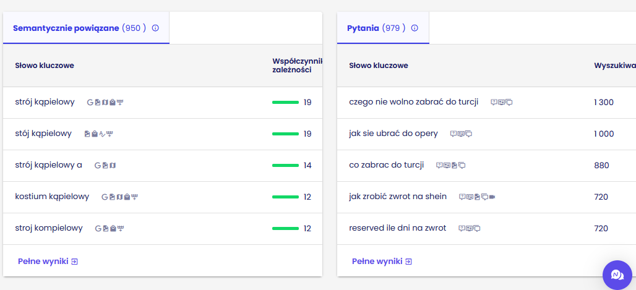Click the translate icon in 'stój kąpielowy' row
The width and height of the screenshot is (636, 290).
(102, 134)
